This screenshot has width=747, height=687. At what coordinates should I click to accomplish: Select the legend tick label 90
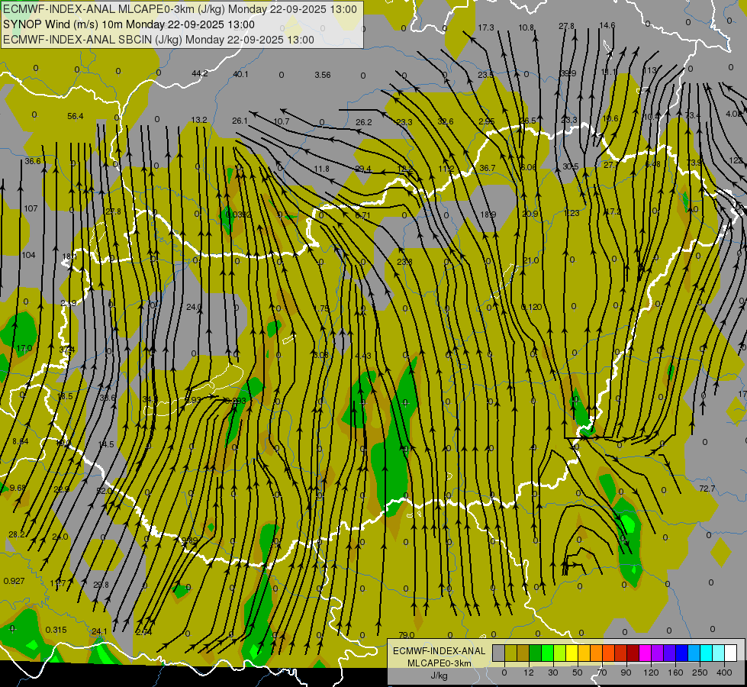point(626,672)
